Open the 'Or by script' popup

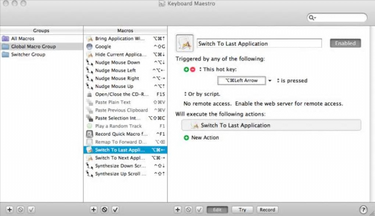(202, 94)
